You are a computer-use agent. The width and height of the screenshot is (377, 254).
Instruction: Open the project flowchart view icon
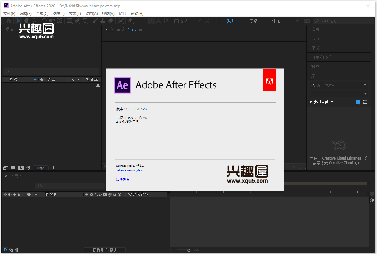tap(98, 86)
